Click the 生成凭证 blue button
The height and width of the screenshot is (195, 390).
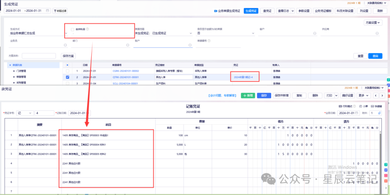tap(251, 11)
